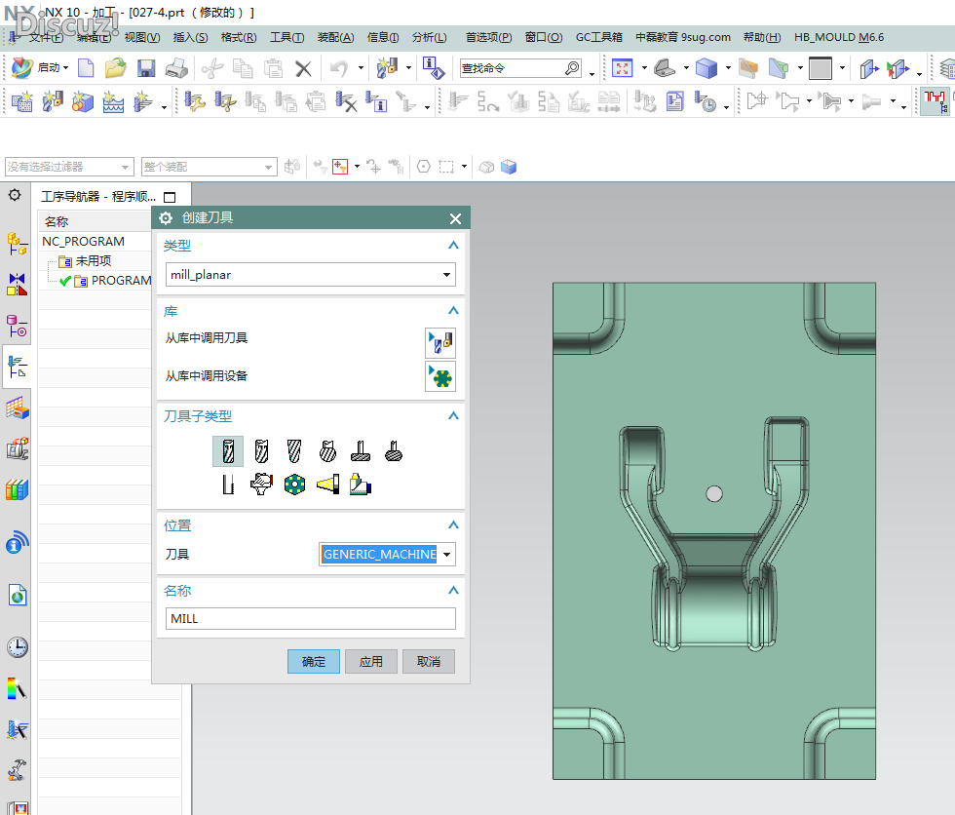Select the MILL end mill subtype icon
Image resolution: width=955 pixels, height=815 pixels.
coord(228,451)
